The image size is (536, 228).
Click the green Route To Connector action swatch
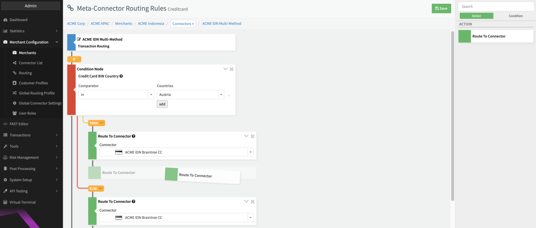(465, 36)
